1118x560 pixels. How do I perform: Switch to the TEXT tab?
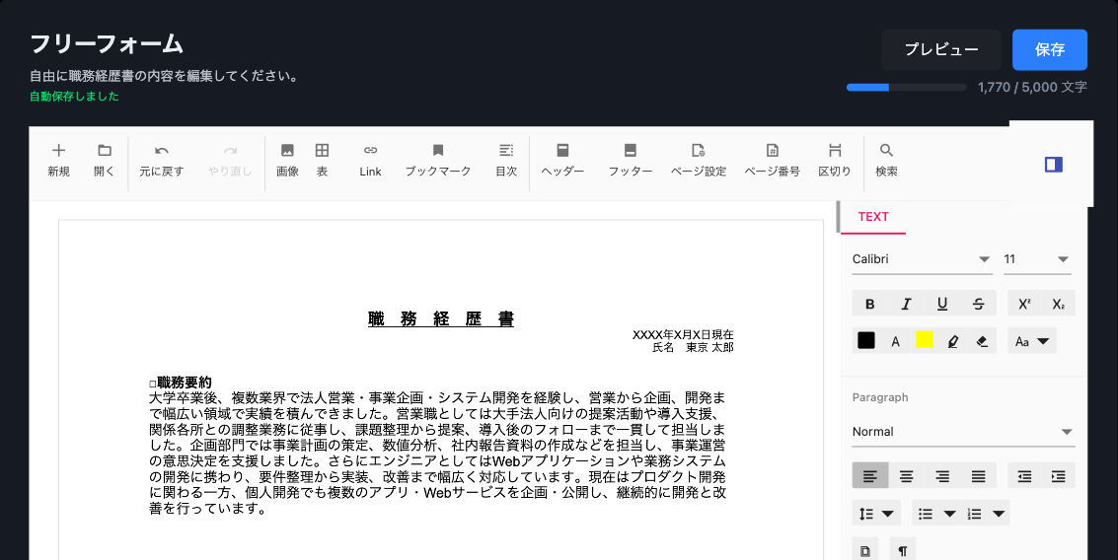coord(873,217)
